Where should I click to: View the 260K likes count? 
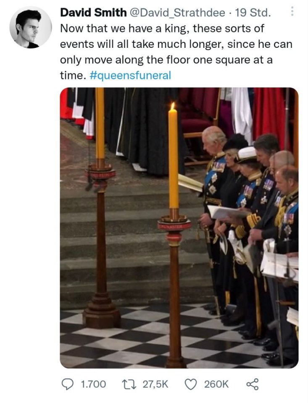tap(216, 384)
